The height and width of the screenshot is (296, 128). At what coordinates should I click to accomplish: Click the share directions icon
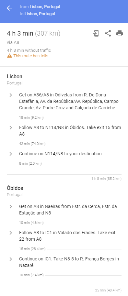click(108, 34)
